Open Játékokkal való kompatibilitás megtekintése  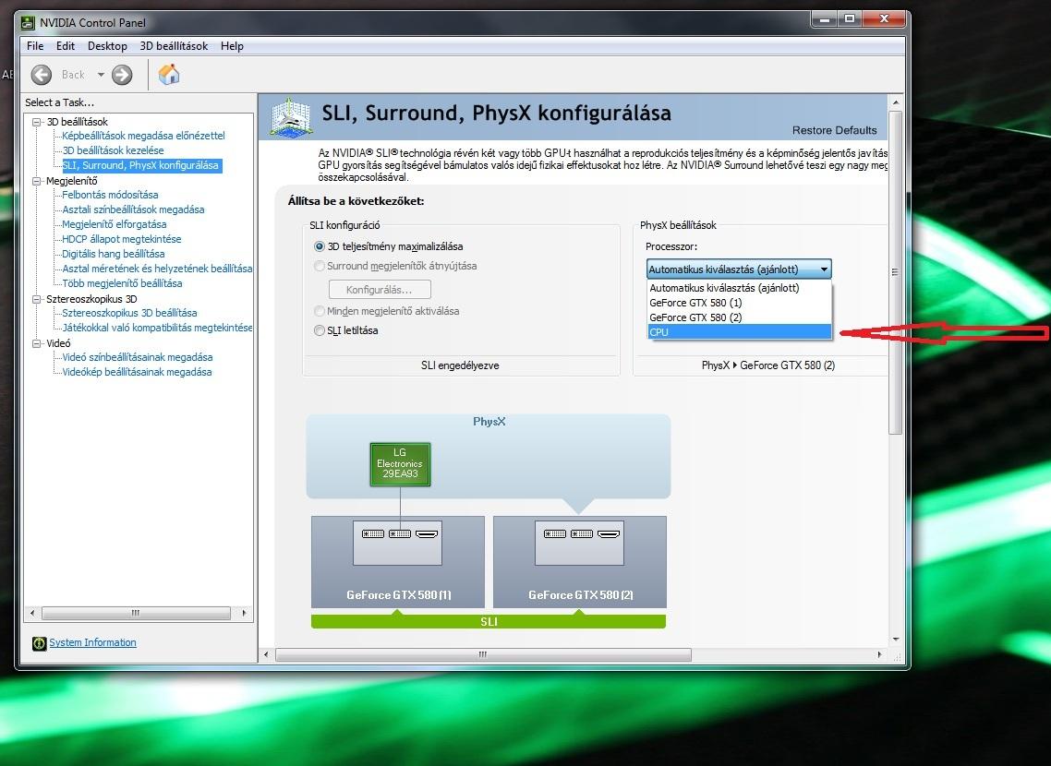pos(157,328)
